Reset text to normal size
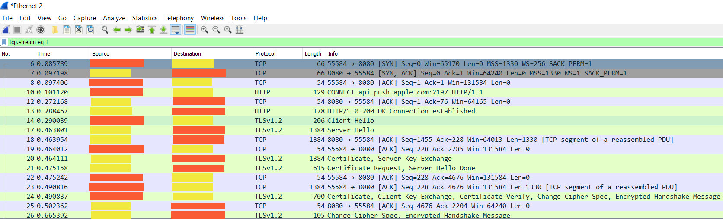Screen dimensions: 723x219 [227, 30]
